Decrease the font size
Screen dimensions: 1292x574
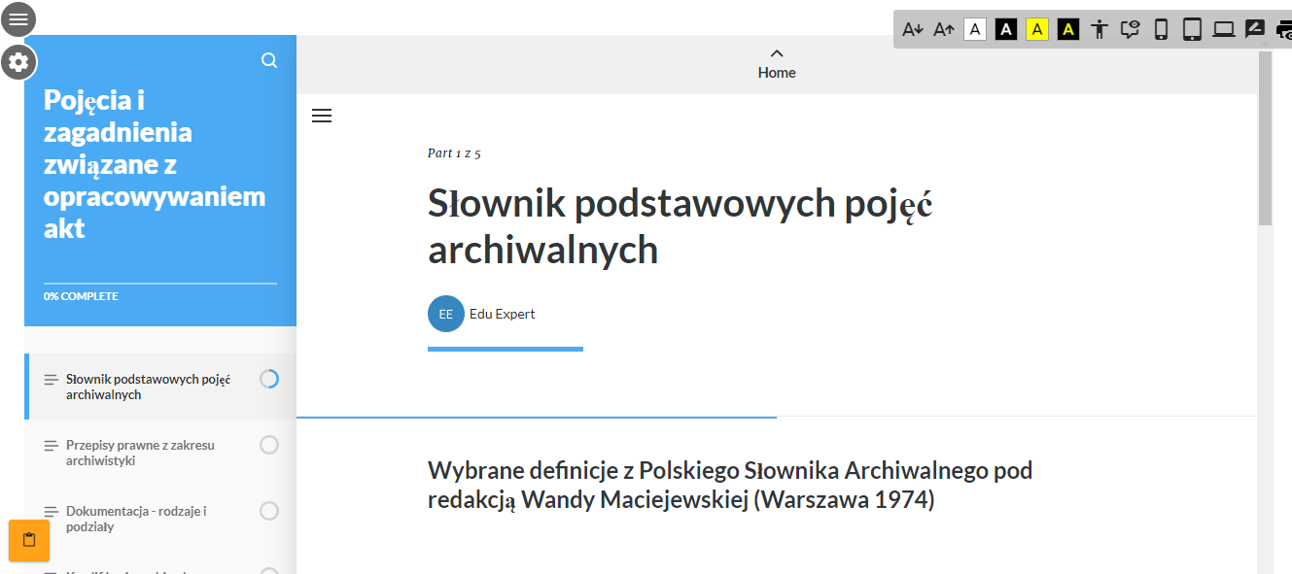click(913, 29)
